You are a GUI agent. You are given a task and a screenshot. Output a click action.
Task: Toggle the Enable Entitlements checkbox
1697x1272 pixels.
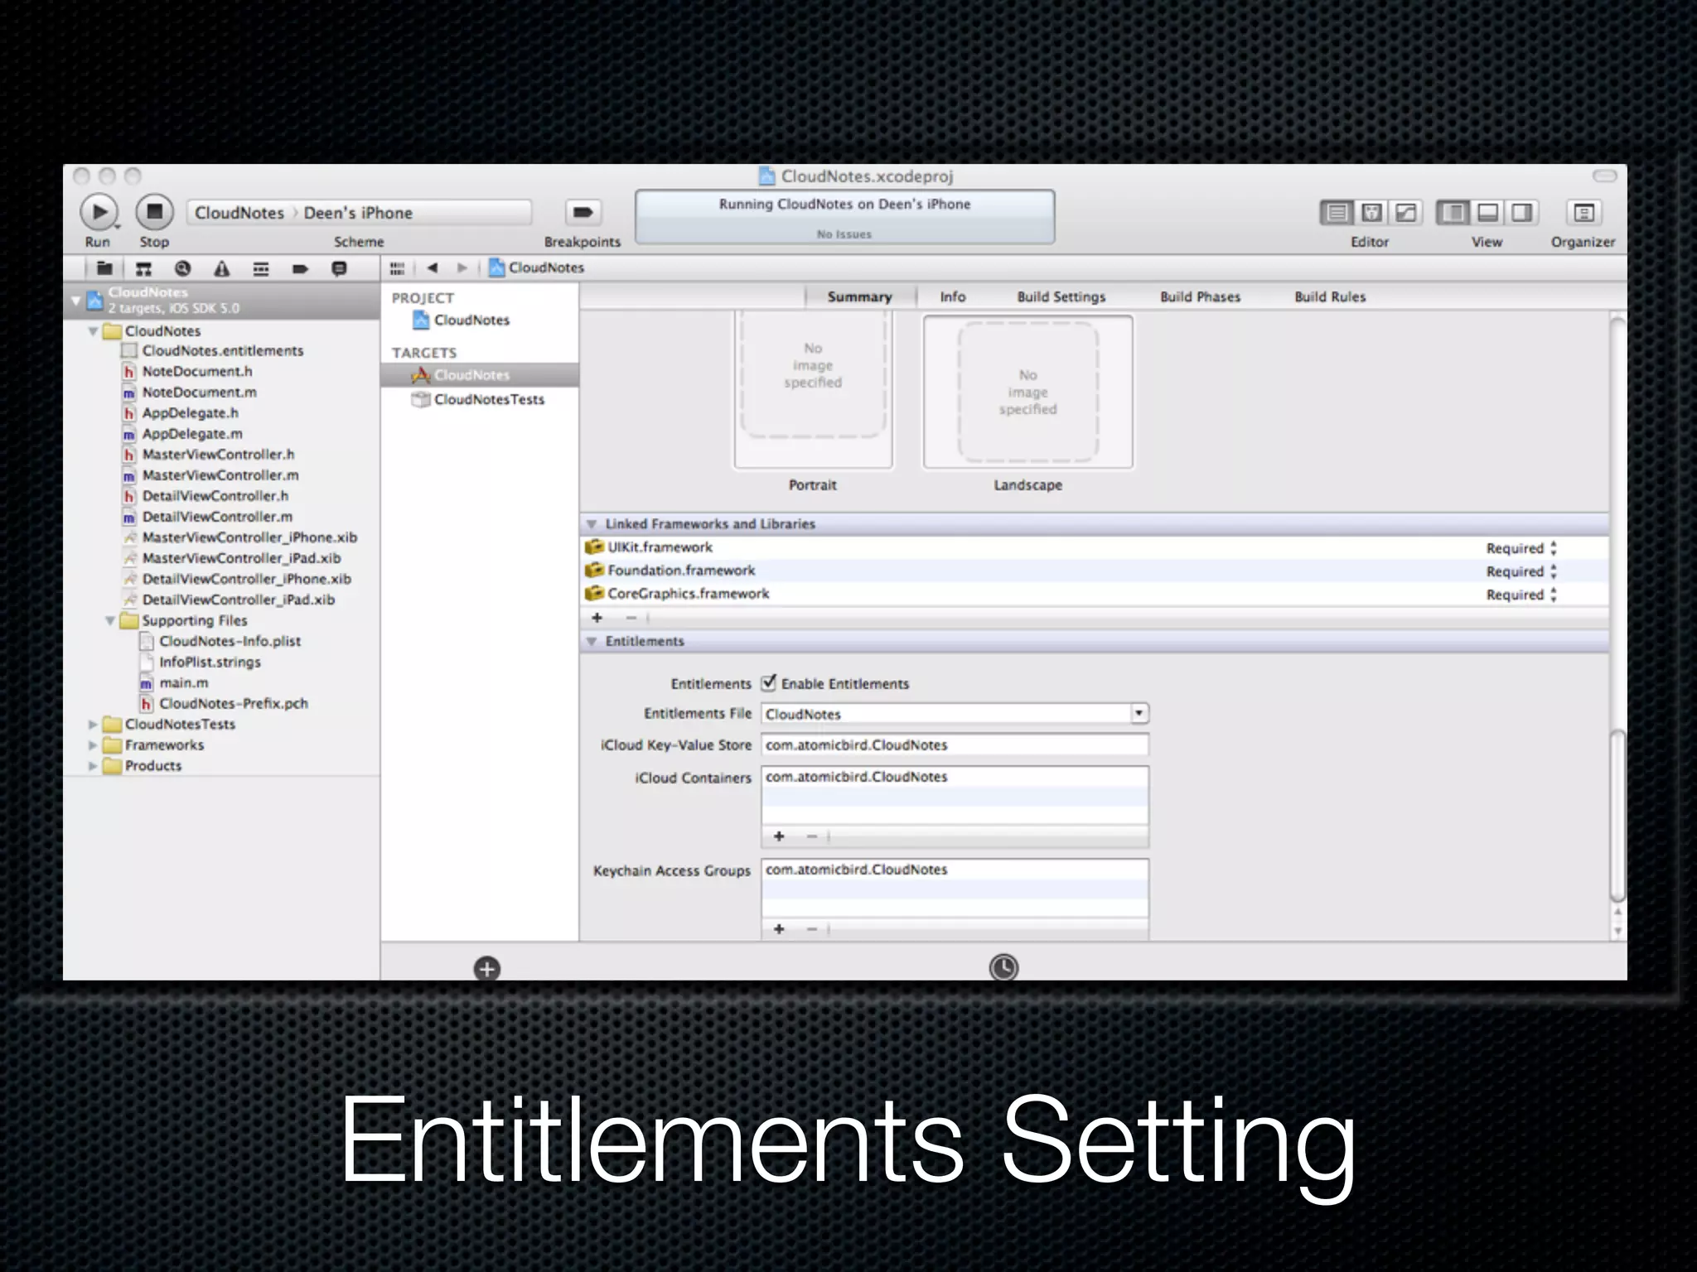point(769,683)
